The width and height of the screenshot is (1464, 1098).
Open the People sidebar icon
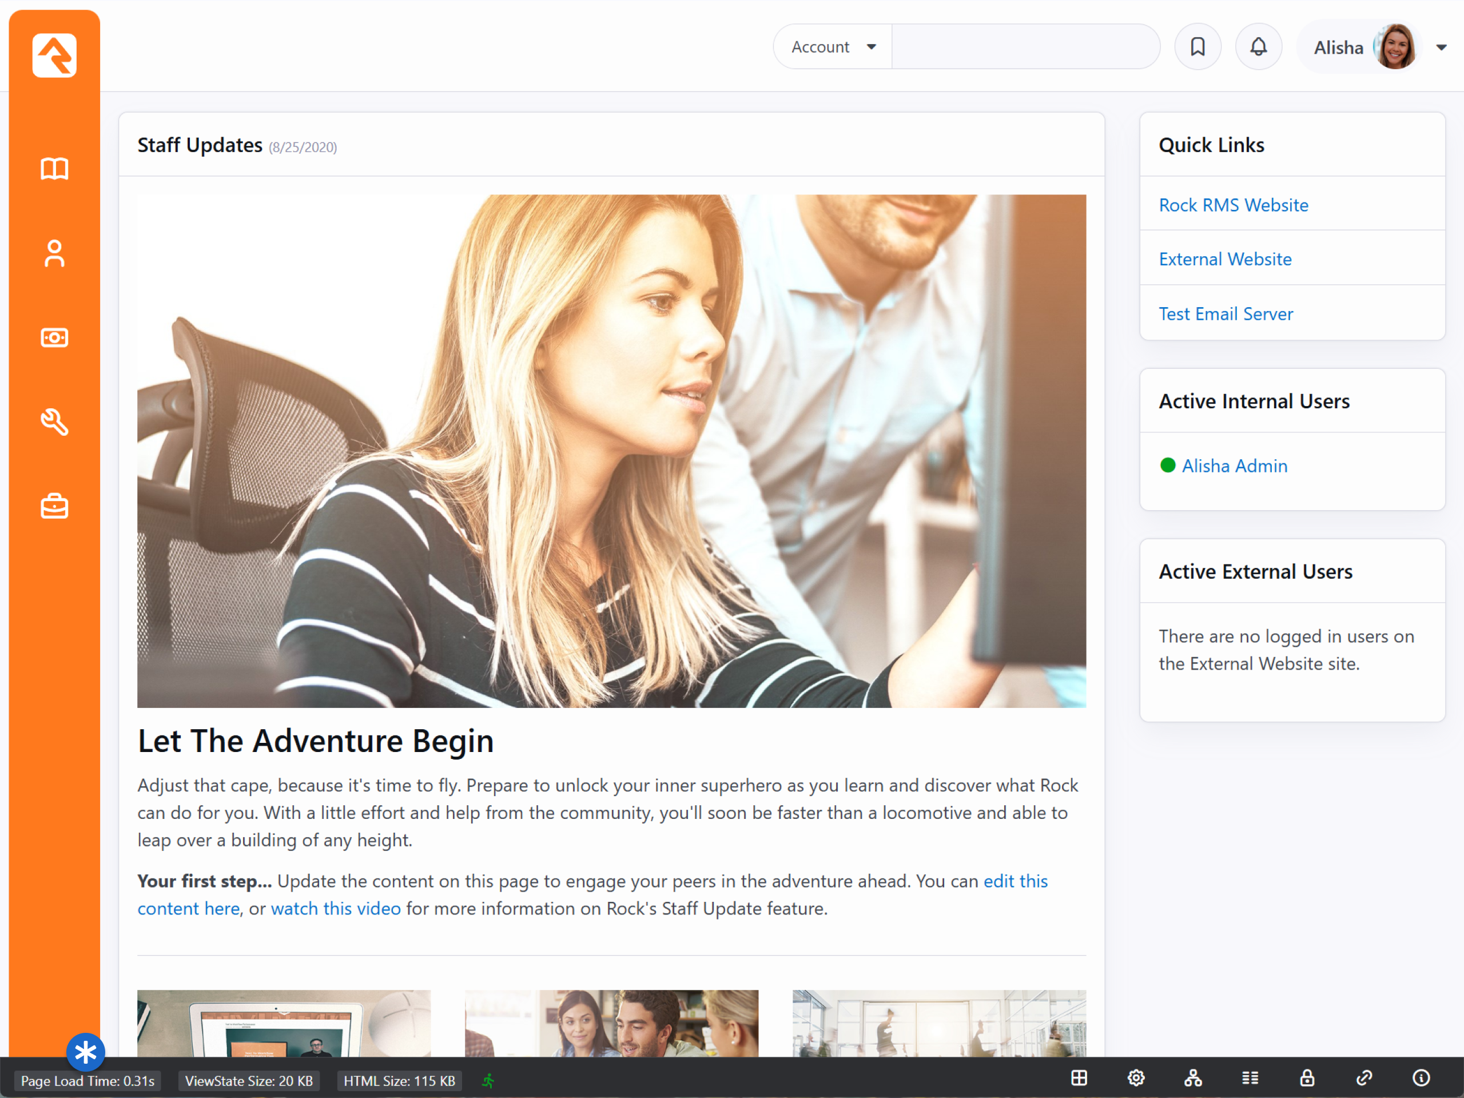(x=54, y=253)
